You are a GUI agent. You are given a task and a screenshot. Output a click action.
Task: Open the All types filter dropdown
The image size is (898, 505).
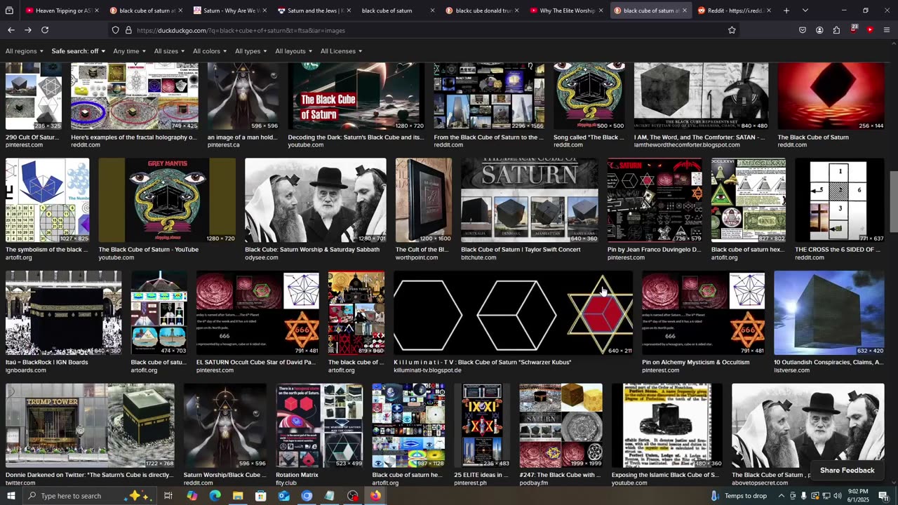tap(251, 51)
